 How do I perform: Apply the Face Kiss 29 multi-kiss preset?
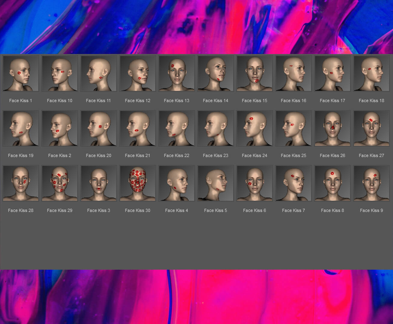click(60, 183)
